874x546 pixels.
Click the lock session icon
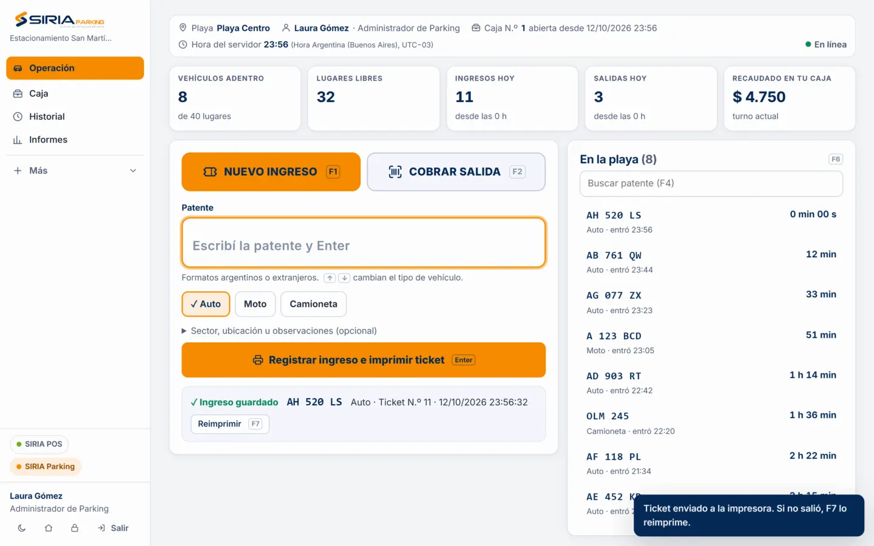point(75,528)
